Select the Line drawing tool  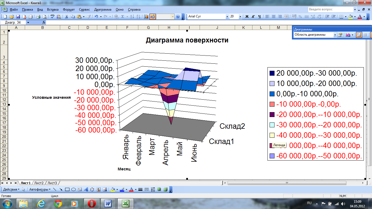coord(54,189)
